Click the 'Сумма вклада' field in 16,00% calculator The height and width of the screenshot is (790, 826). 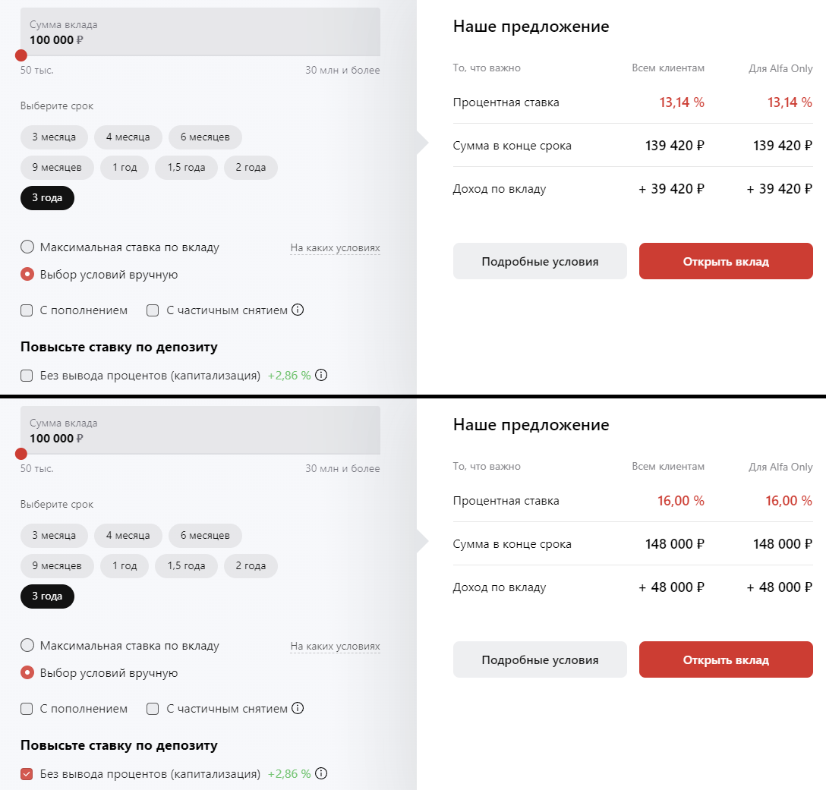[x=200, y=430]
